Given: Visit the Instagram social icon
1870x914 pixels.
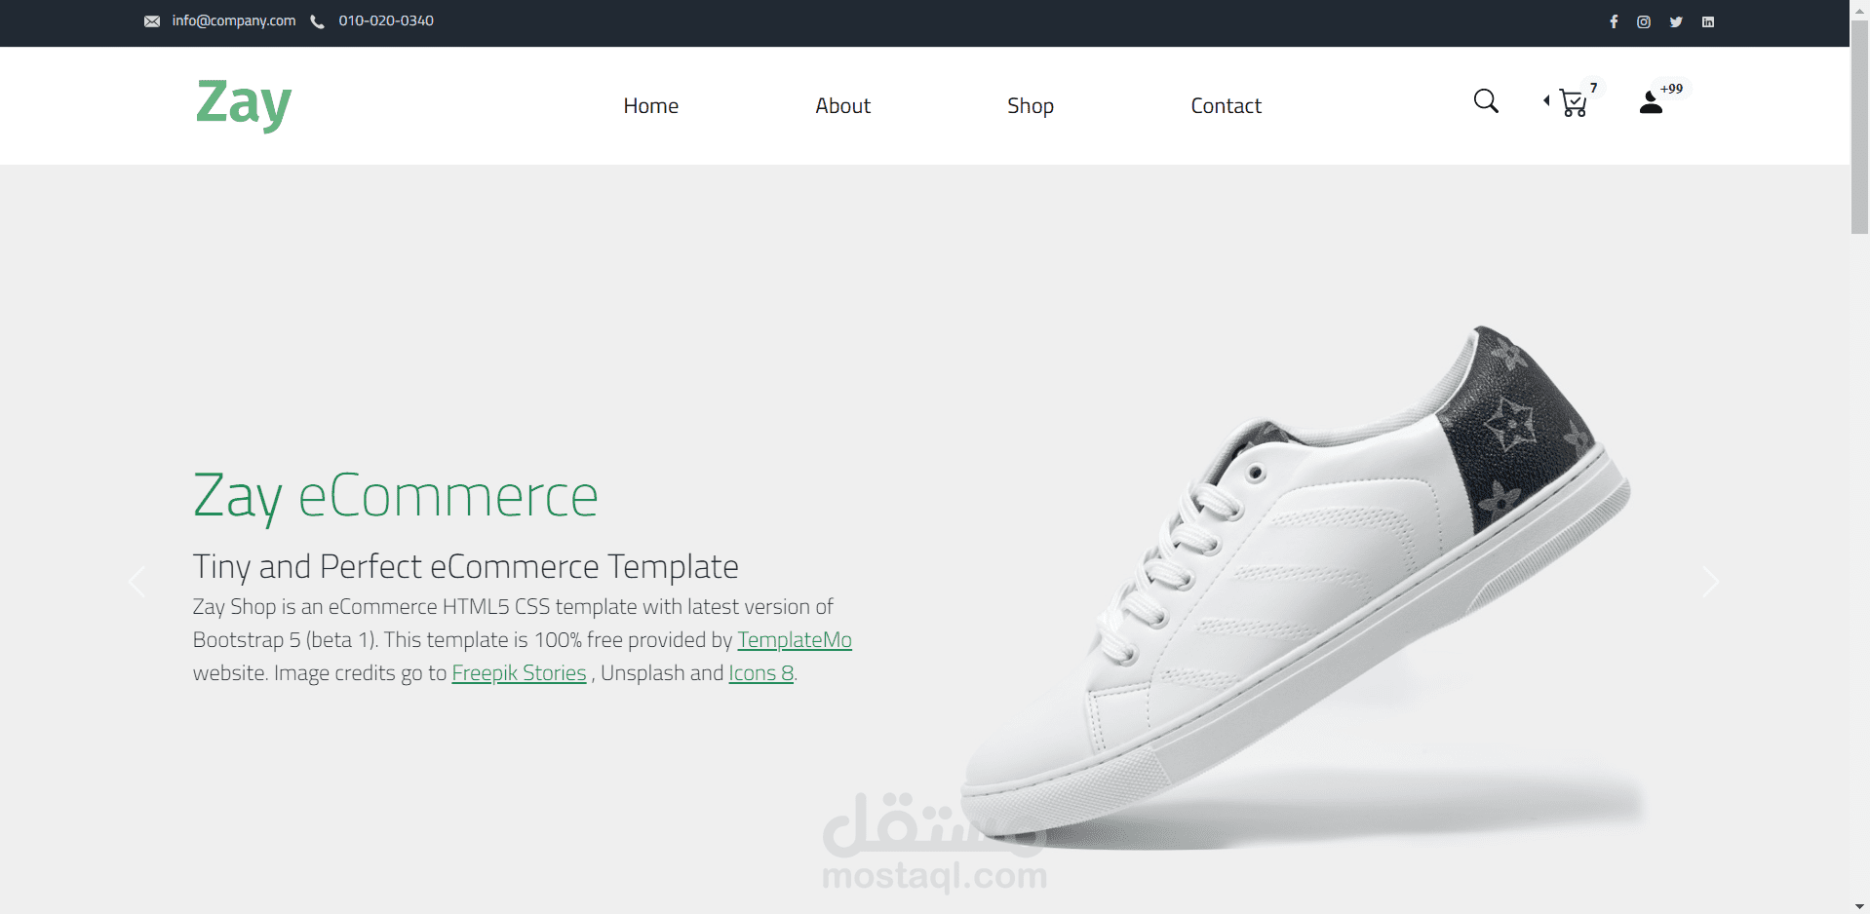Looking at the screenshot, I should pyautogui.click(x=1644, y=21).
